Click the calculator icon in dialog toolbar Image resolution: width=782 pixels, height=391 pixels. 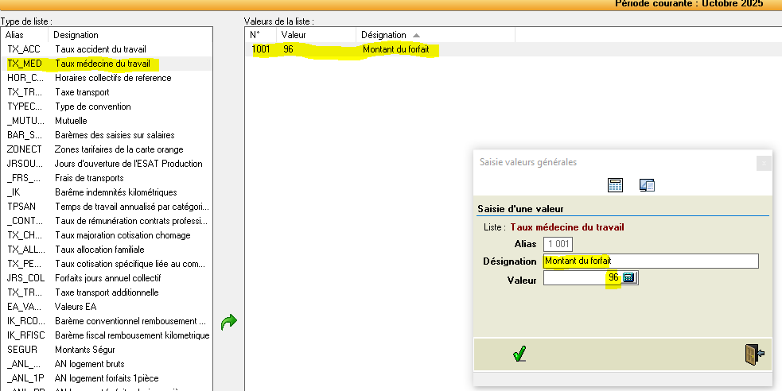[614, 185]
